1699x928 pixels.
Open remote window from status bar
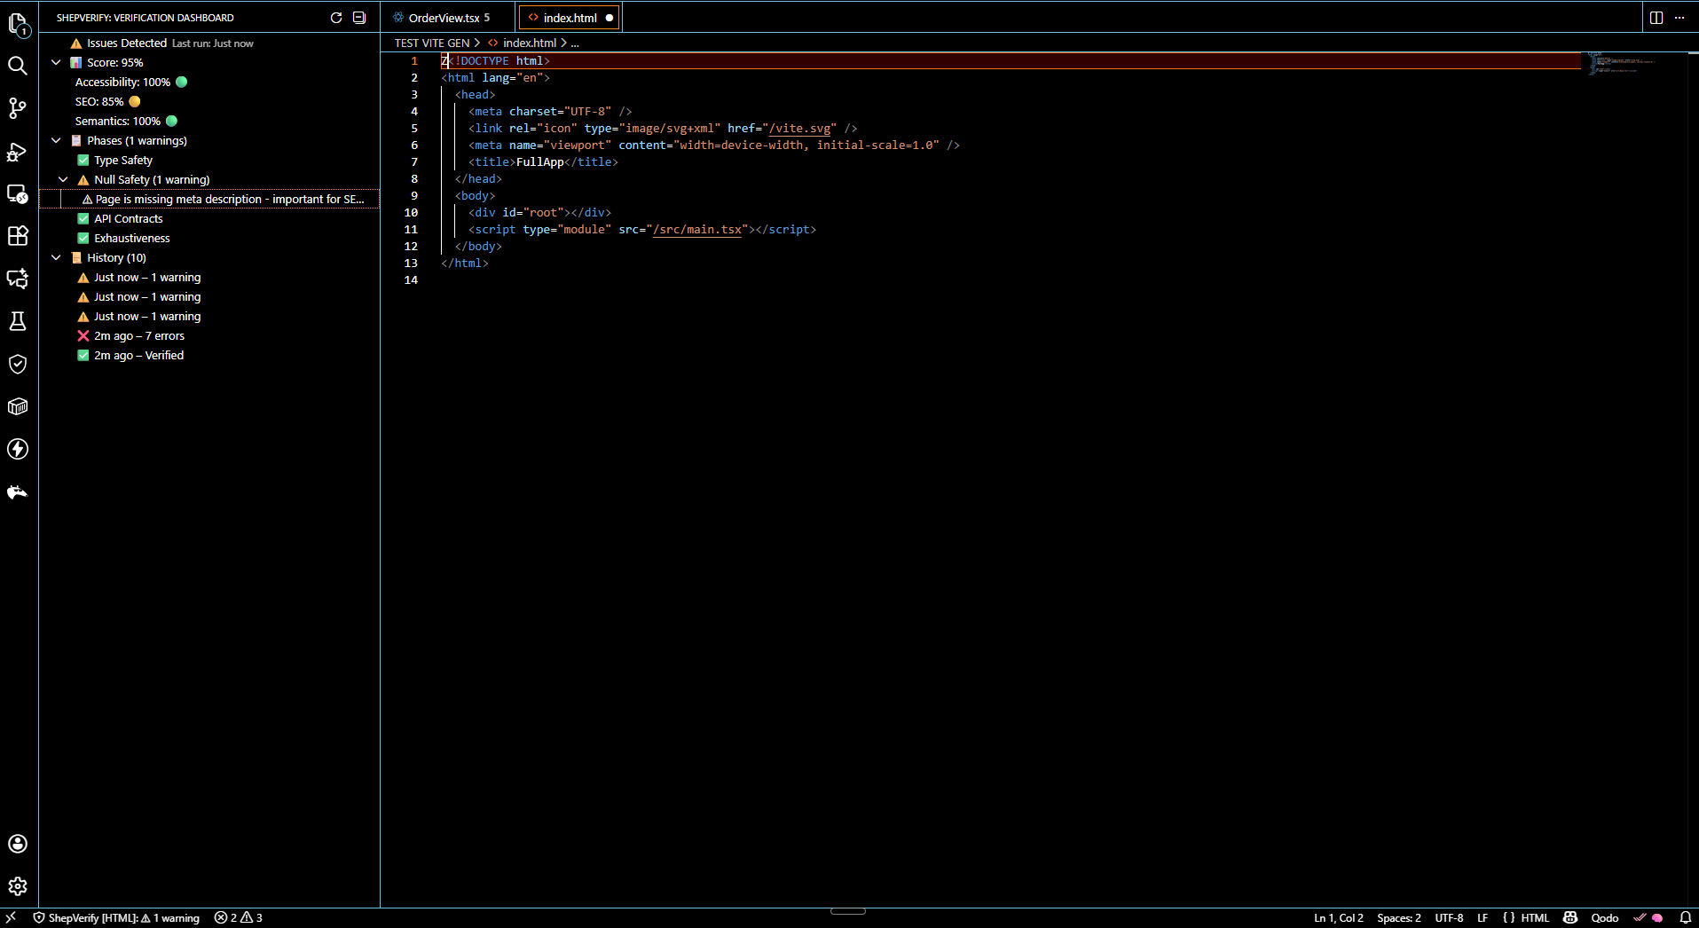[11, 917]
